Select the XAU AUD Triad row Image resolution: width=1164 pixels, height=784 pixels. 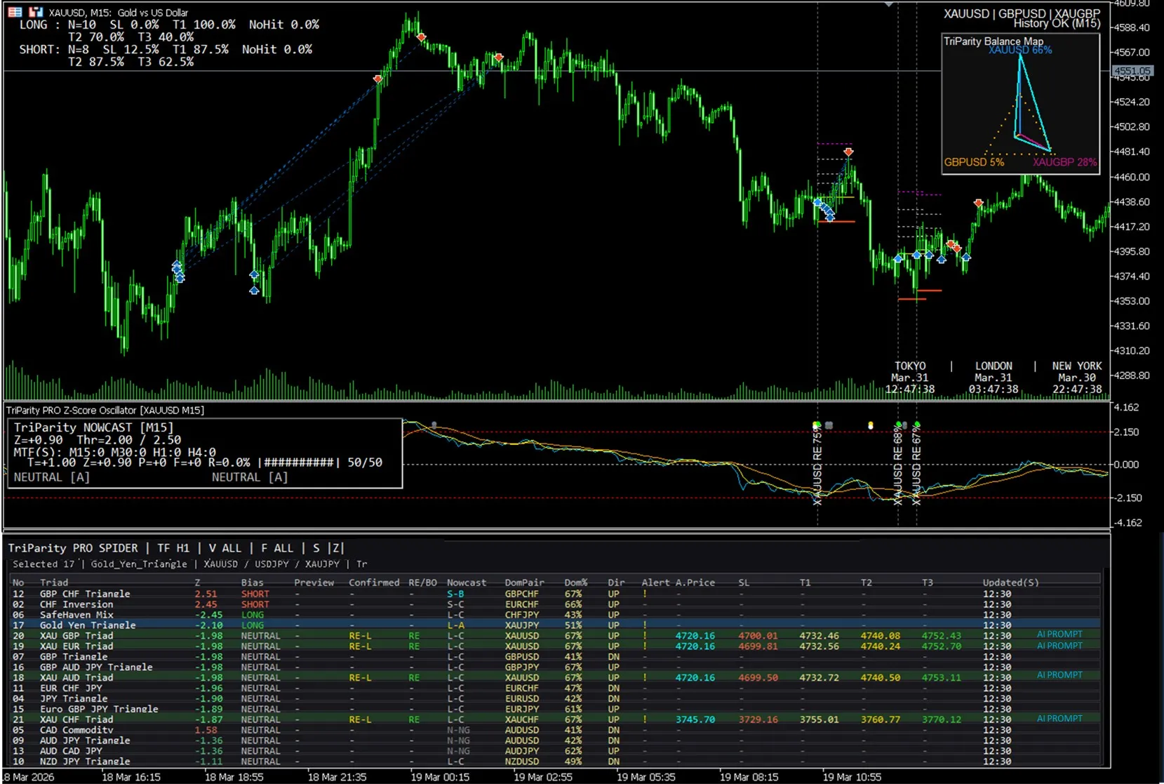point(554,678)
